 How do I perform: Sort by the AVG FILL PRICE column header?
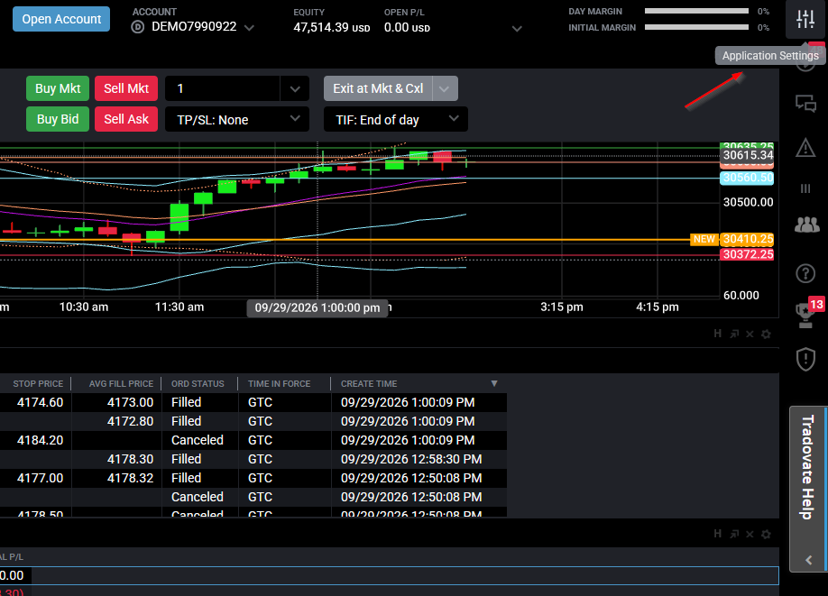pos(121,384)
